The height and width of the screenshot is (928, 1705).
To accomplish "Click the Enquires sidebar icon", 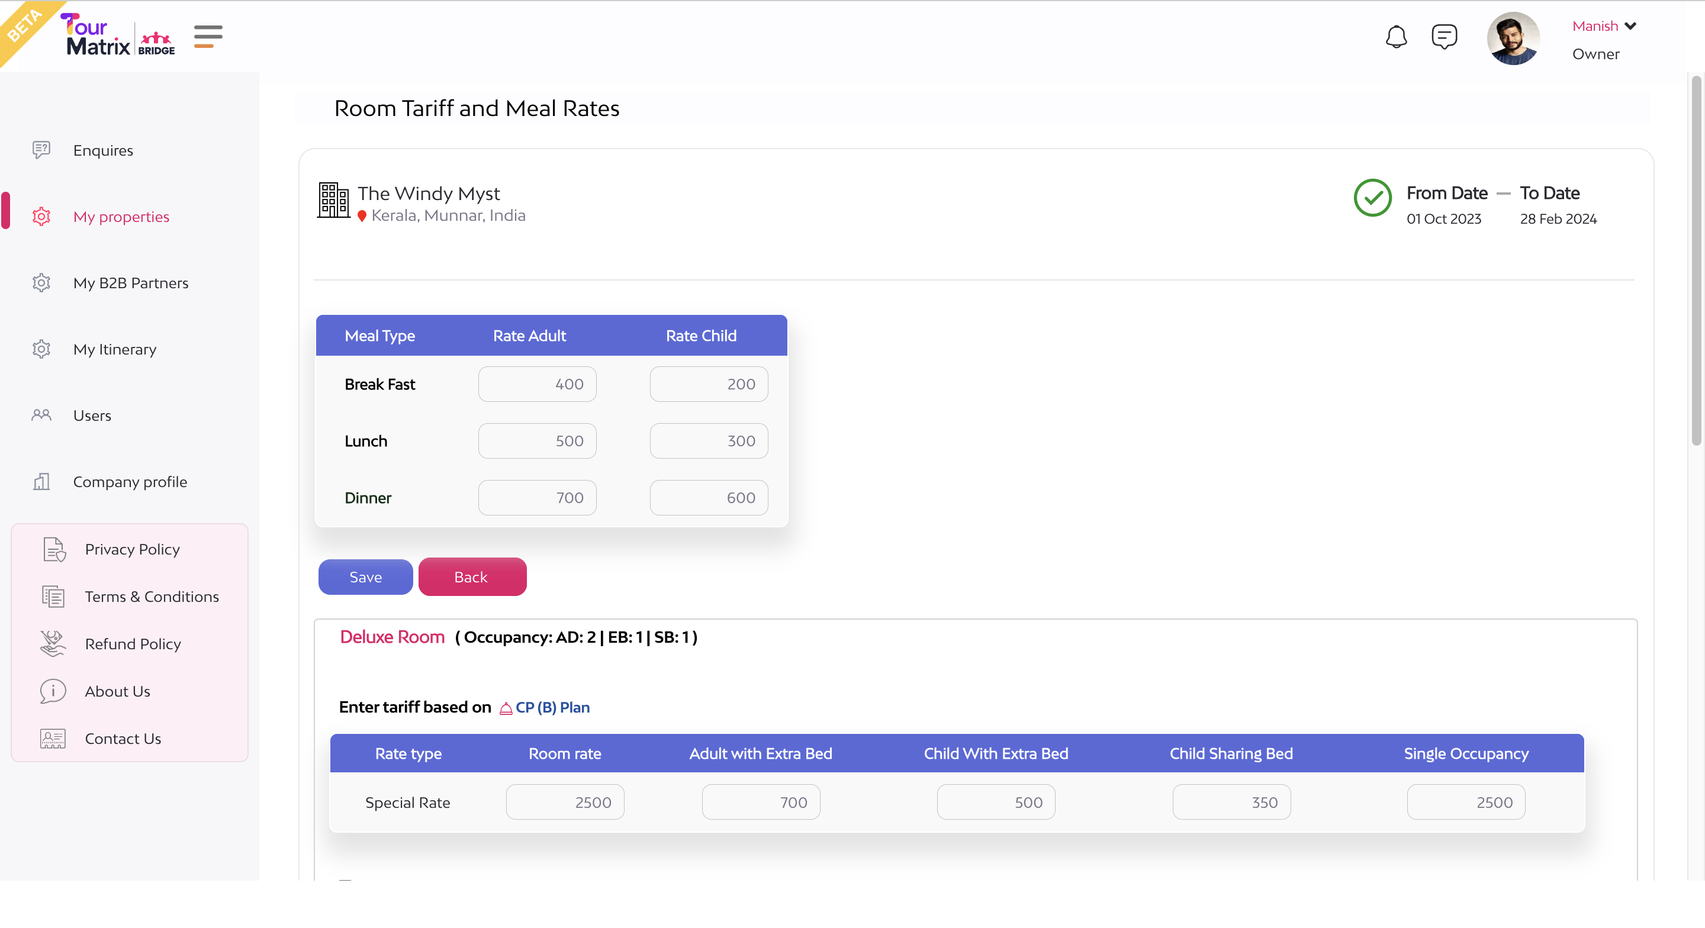I will 41,150.
